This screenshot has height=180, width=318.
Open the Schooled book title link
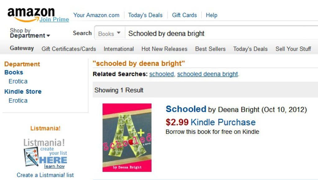click(x=186, y=109)
